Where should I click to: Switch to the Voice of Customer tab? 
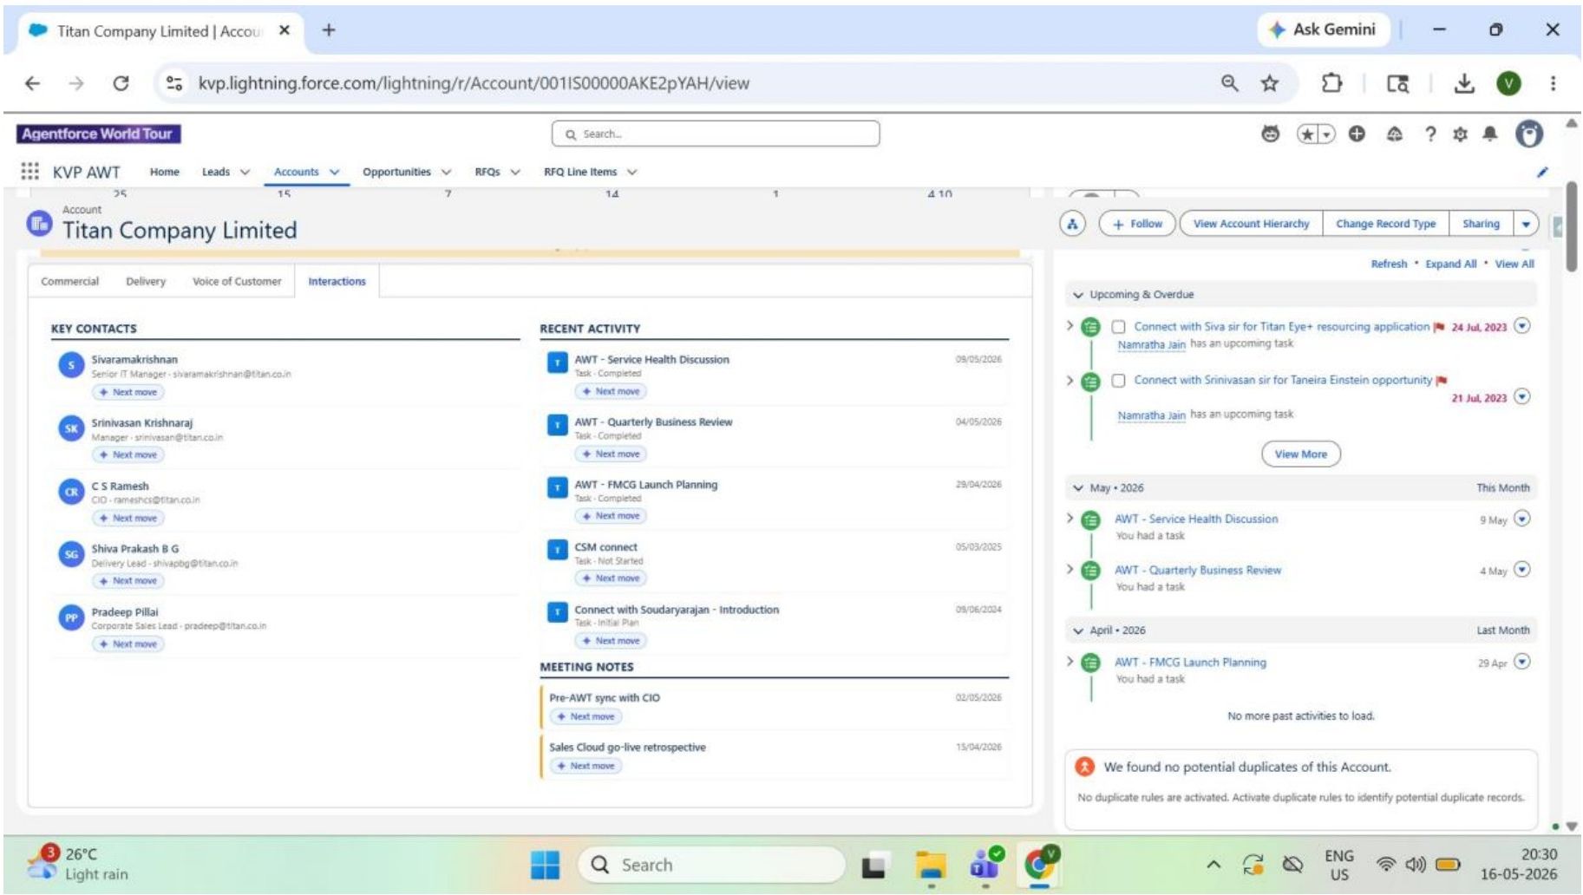tap(237, 282)
